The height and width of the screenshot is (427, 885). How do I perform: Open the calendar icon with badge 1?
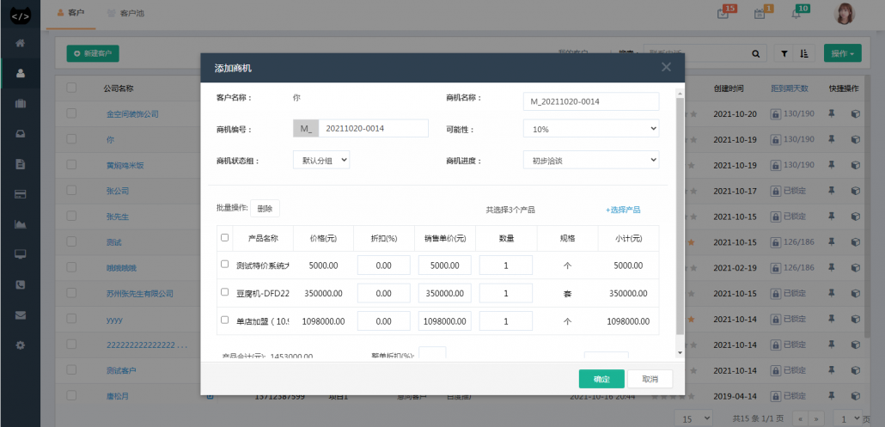pyautogui.click(x=760, y=13)
